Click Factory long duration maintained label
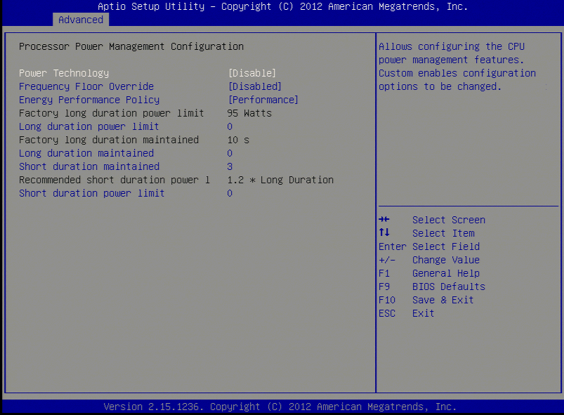The image size is (564, 415). (x=109, y=140)
